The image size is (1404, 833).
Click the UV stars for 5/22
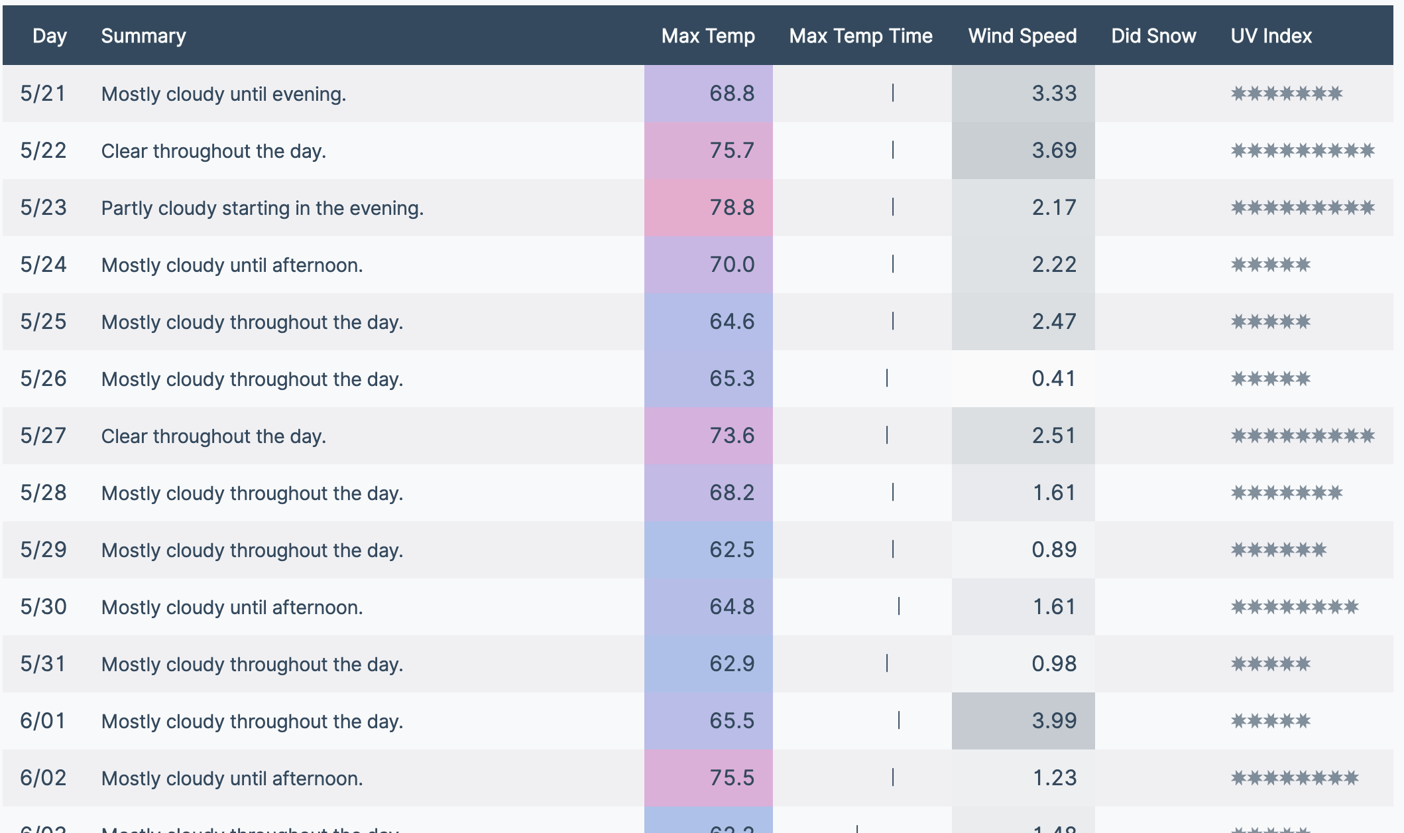[1303, 151]
